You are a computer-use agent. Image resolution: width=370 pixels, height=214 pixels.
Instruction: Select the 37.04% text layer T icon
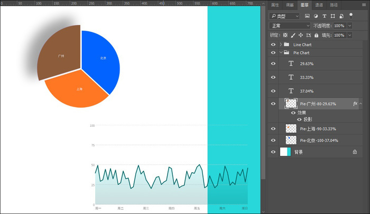pos(291,91)
